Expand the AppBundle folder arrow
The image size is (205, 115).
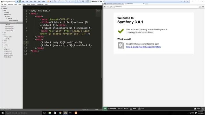pyautogui.click(x=4, y=37)
